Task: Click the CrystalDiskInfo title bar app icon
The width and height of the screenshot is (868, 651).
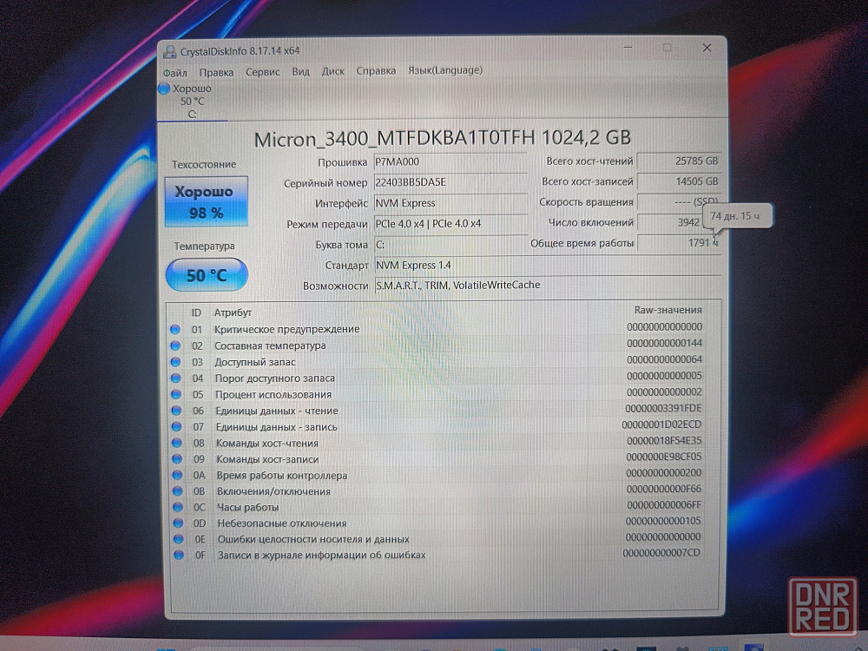Action: (169, 51)
